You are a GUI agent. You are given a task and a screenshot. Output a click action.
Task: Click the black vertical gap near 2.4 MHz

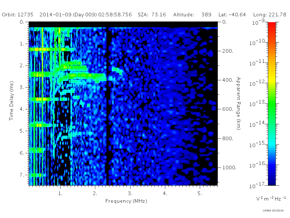(107, 106)
